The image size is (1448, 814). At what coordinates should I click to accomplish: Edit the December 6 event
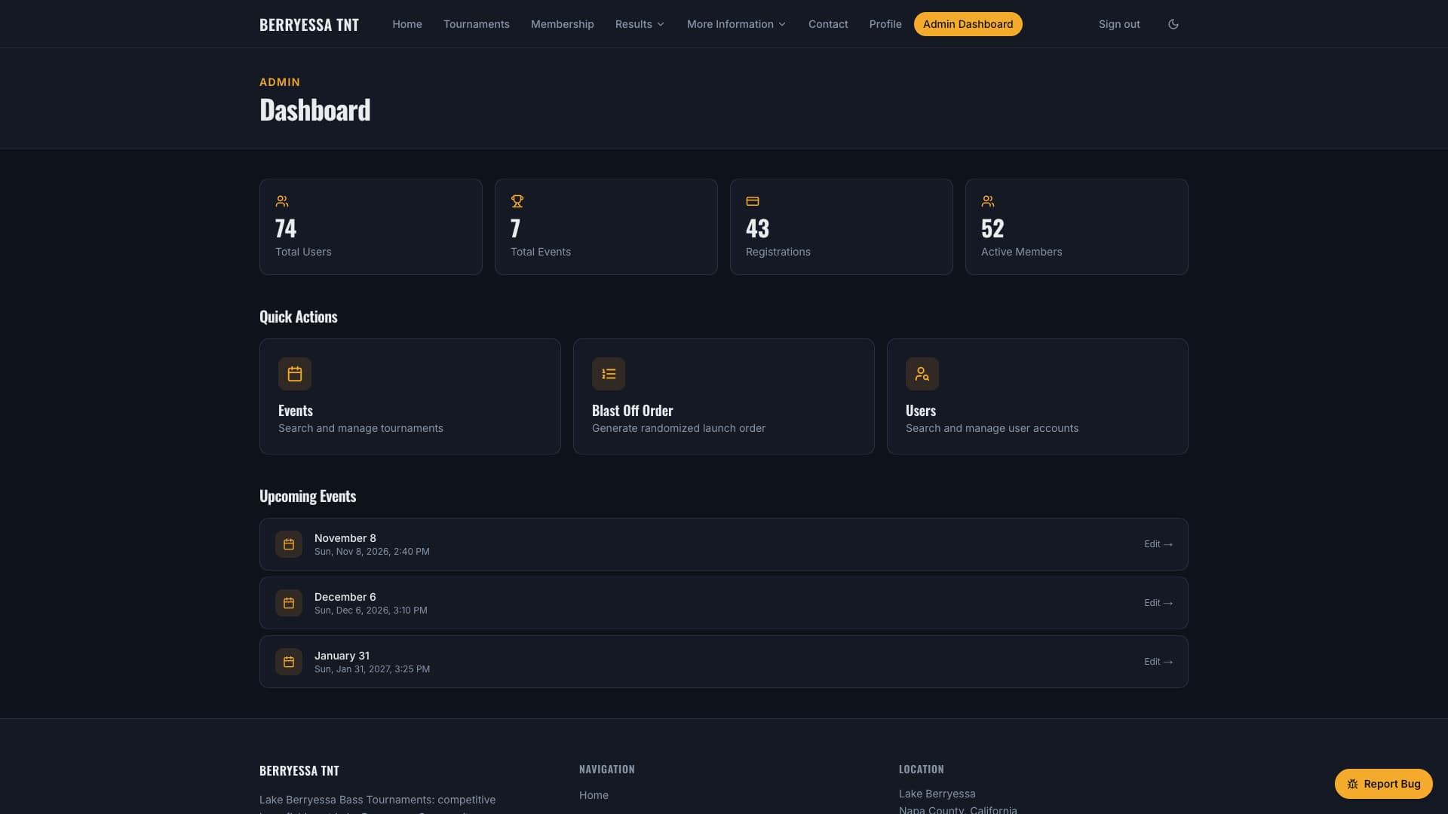[x=1158, y=603]
